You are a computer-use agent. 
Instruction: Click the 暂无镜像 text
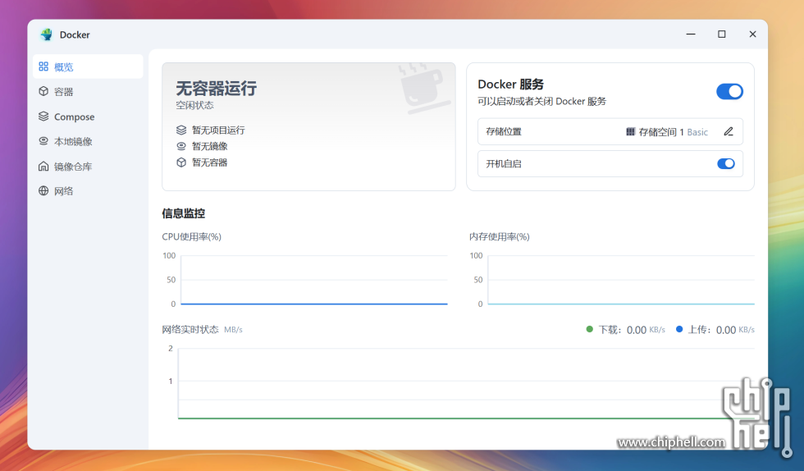[x=210, y=146]
